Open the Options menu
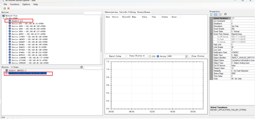The image size is (255, 119). point(26,4)
